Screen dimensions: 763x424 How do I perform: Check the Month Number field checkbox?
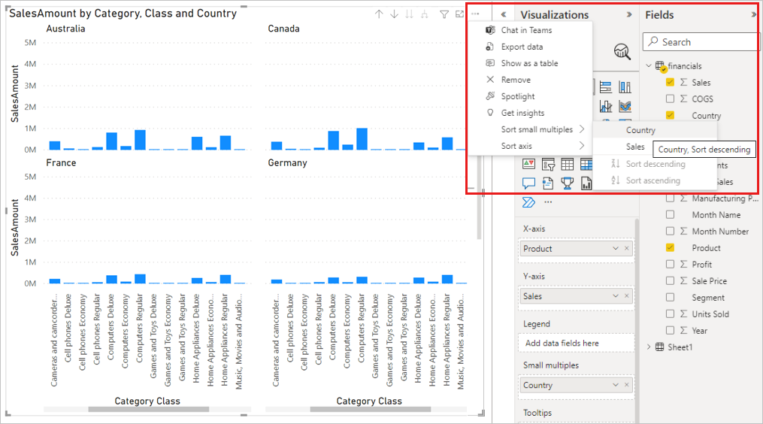pos(670,232)
